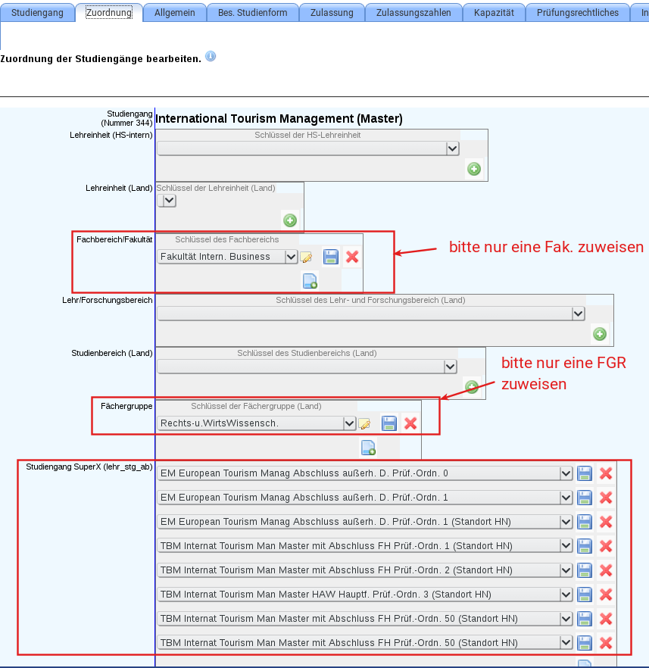Save the TBM Master FH Prüf.-Ordn. 2 row
The height and width of the screenshot is (668, 649).
[585, 570]
